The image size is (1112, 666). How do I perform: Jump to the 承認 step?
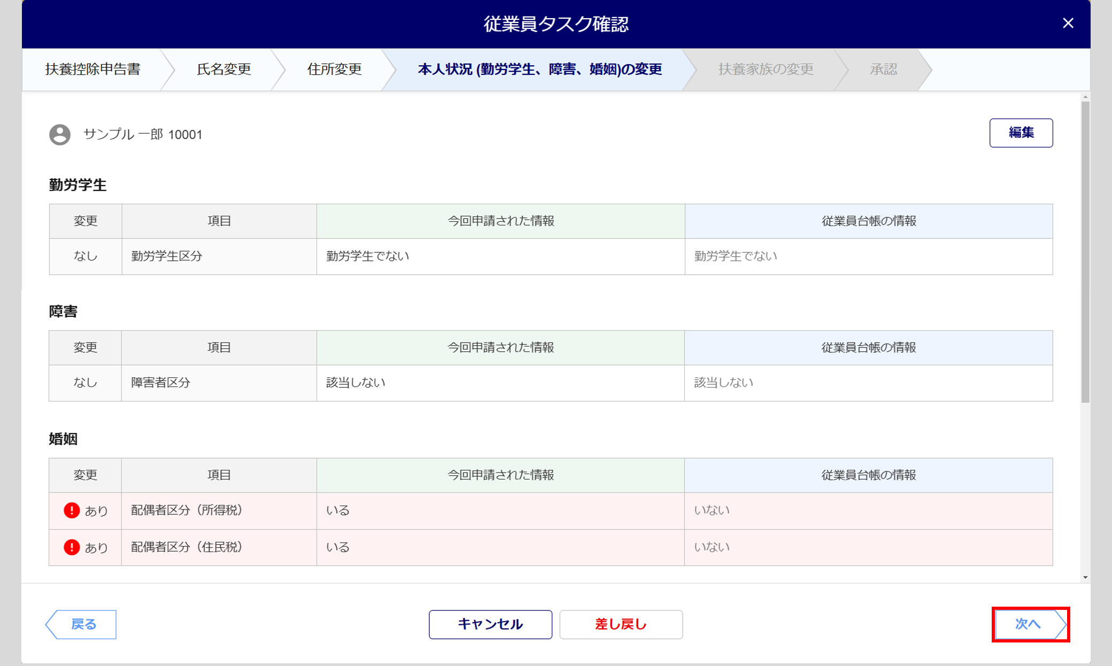pos(883,69)
